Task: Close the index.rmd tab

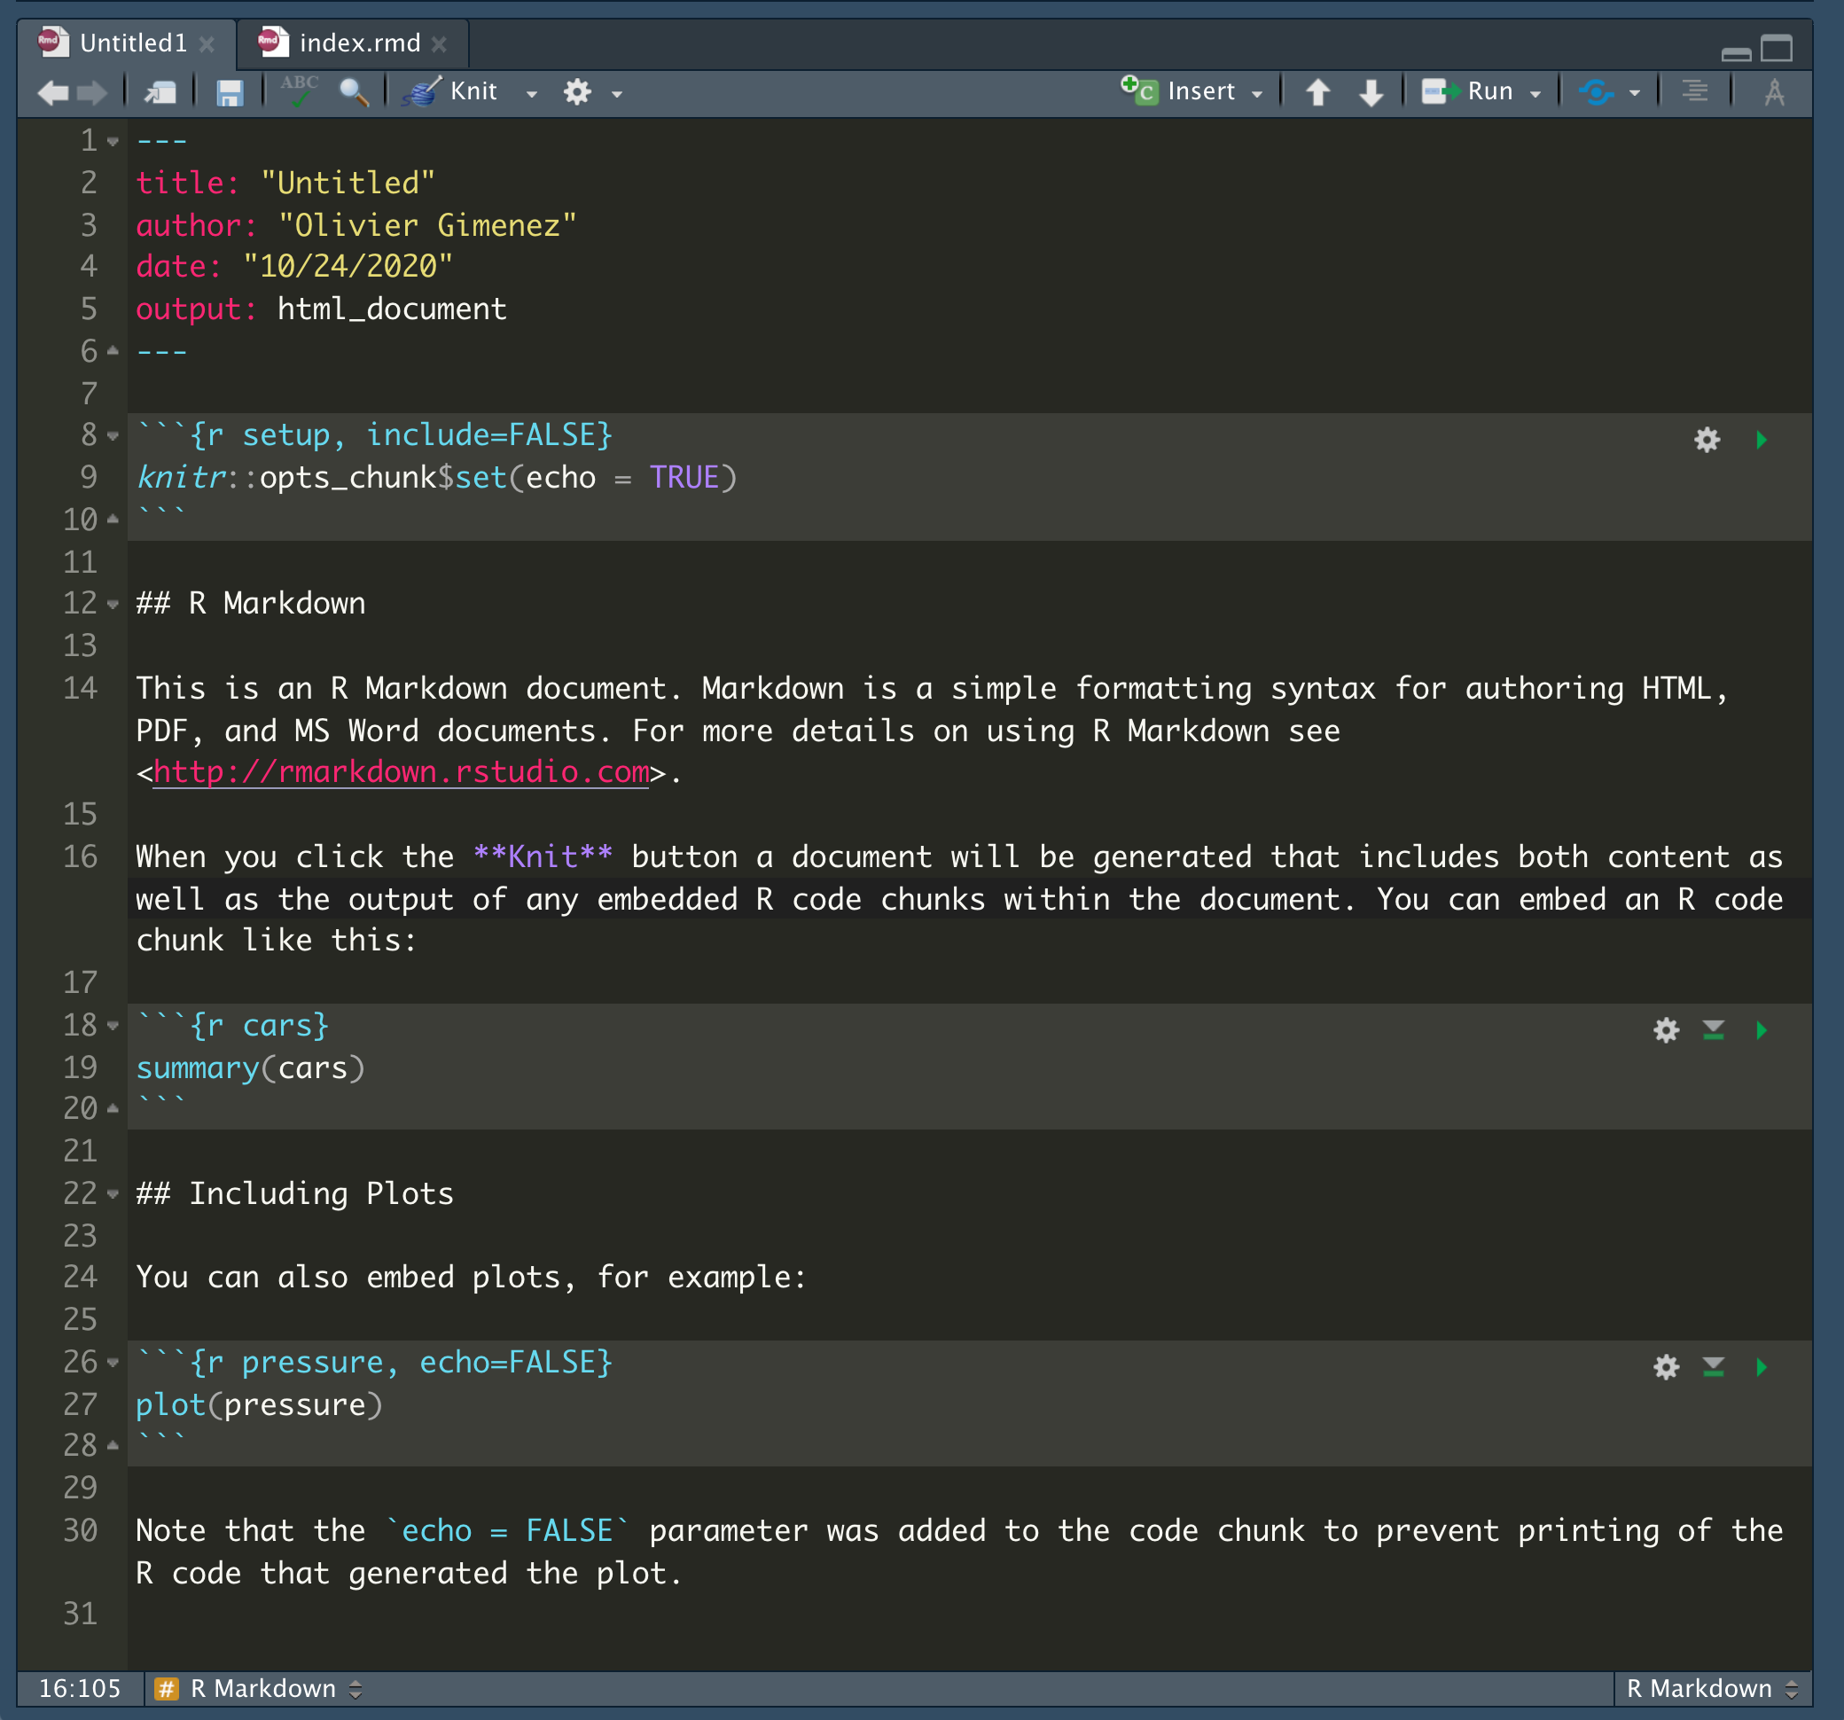Action: (440, 43)
